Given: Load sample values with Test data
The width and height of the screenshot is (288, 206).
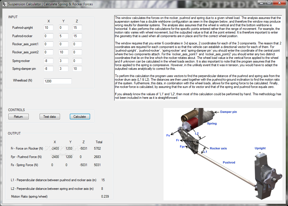Looking at the screenshot, I should pos(50,116).
